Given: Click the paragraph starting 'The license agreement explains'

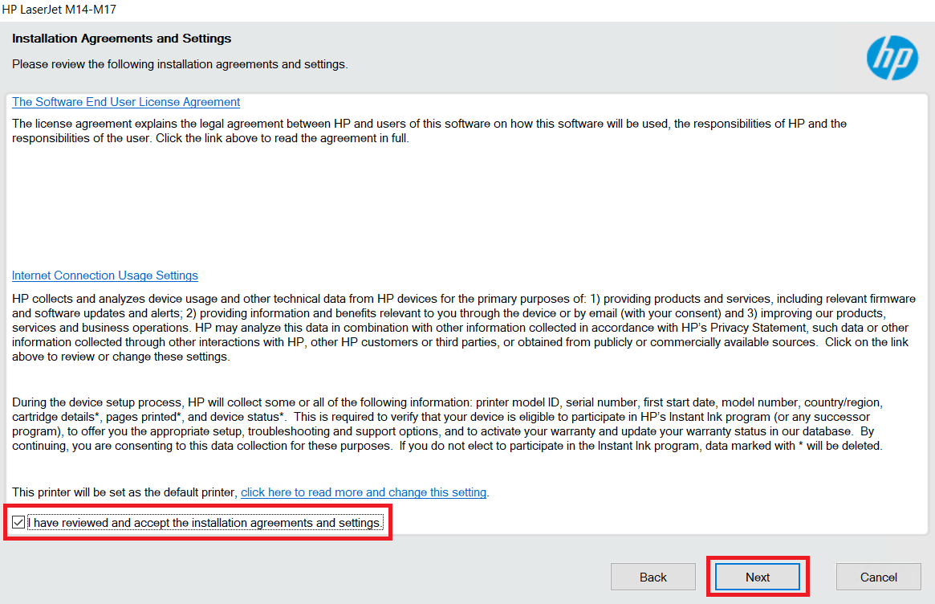Looking at the screenshot, I should pyautogui.click(x=429, y=131).
